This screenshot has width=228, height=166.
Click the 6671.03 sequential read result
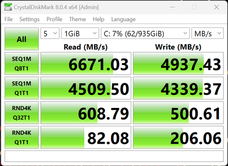tap(86, 64)
